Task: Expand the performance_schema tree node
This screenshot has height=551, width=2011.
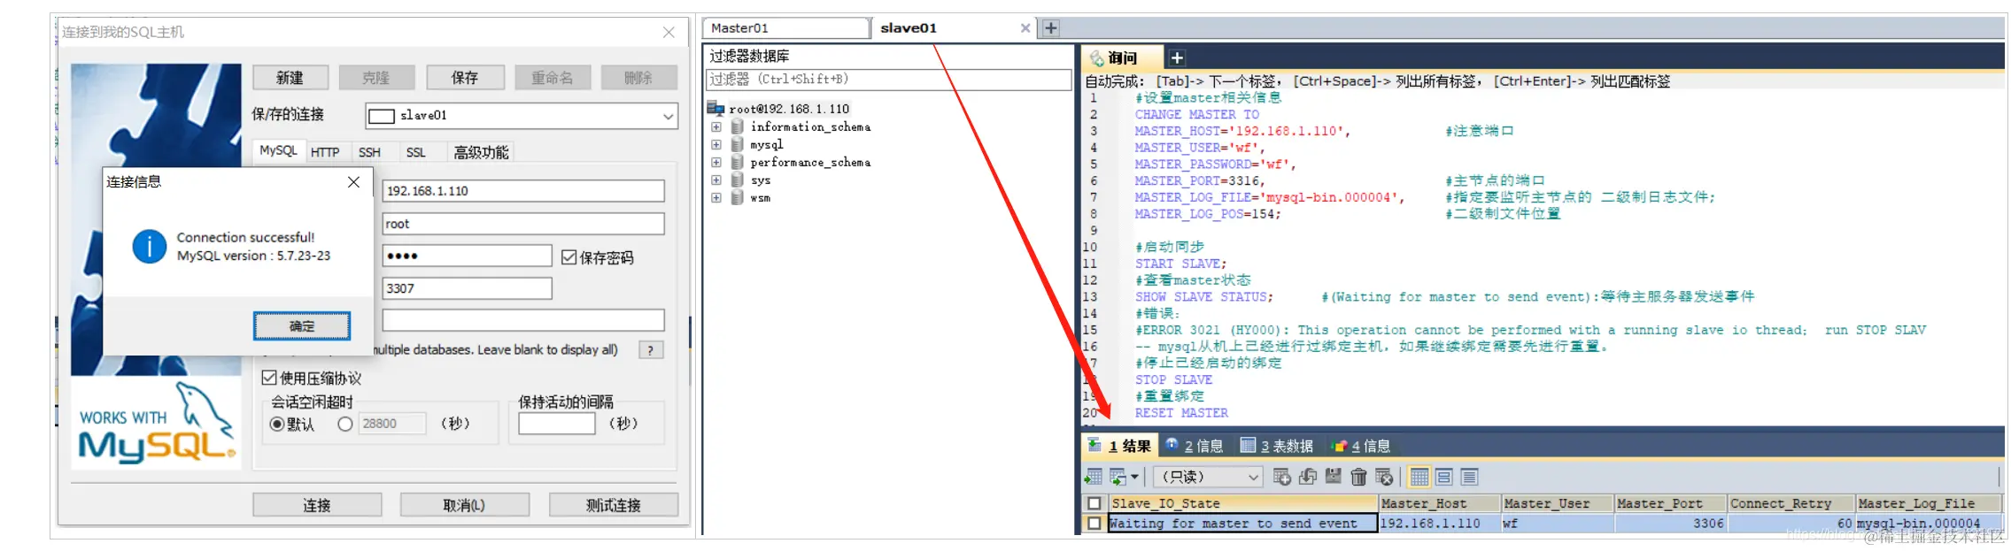Action: coord(715,162)
